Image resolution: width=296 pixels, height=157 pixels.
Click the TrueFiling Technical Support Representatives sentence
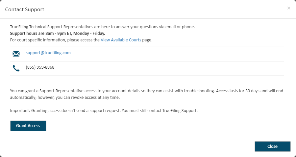coord(103,27)
